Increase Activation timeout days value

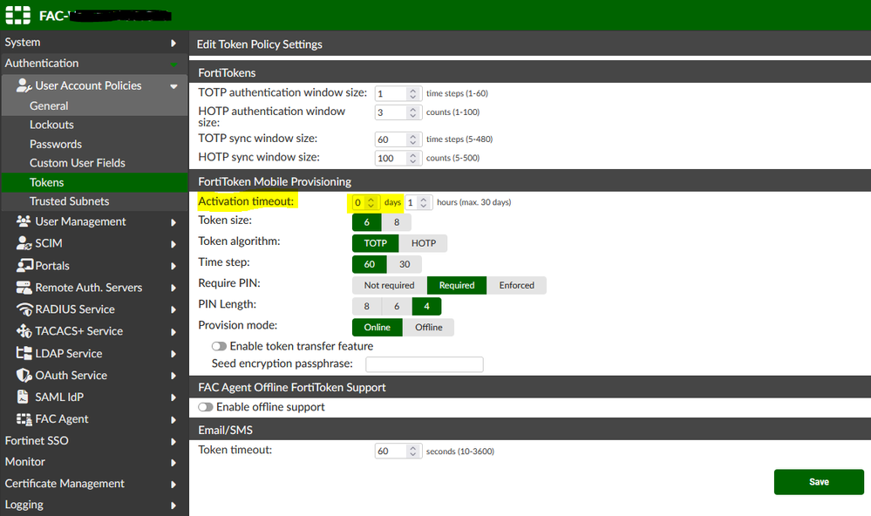[369, 197]
